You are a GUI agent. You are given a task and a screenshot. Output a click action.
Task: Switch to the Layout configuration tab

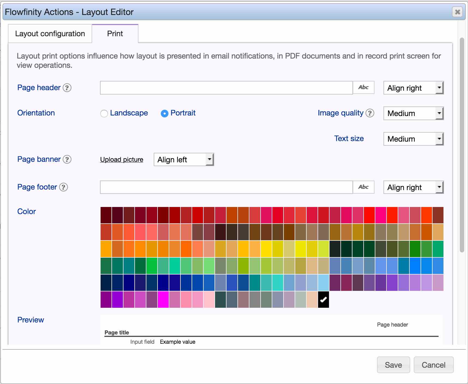coord(50,34)
